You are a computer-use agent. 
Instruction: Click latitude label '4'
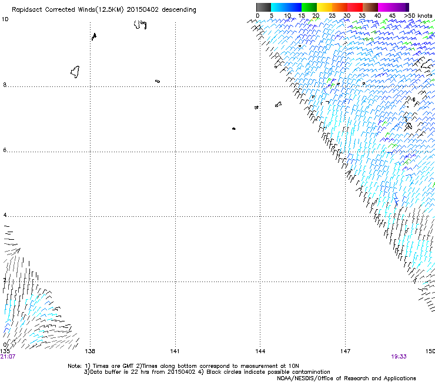point(5,215)
